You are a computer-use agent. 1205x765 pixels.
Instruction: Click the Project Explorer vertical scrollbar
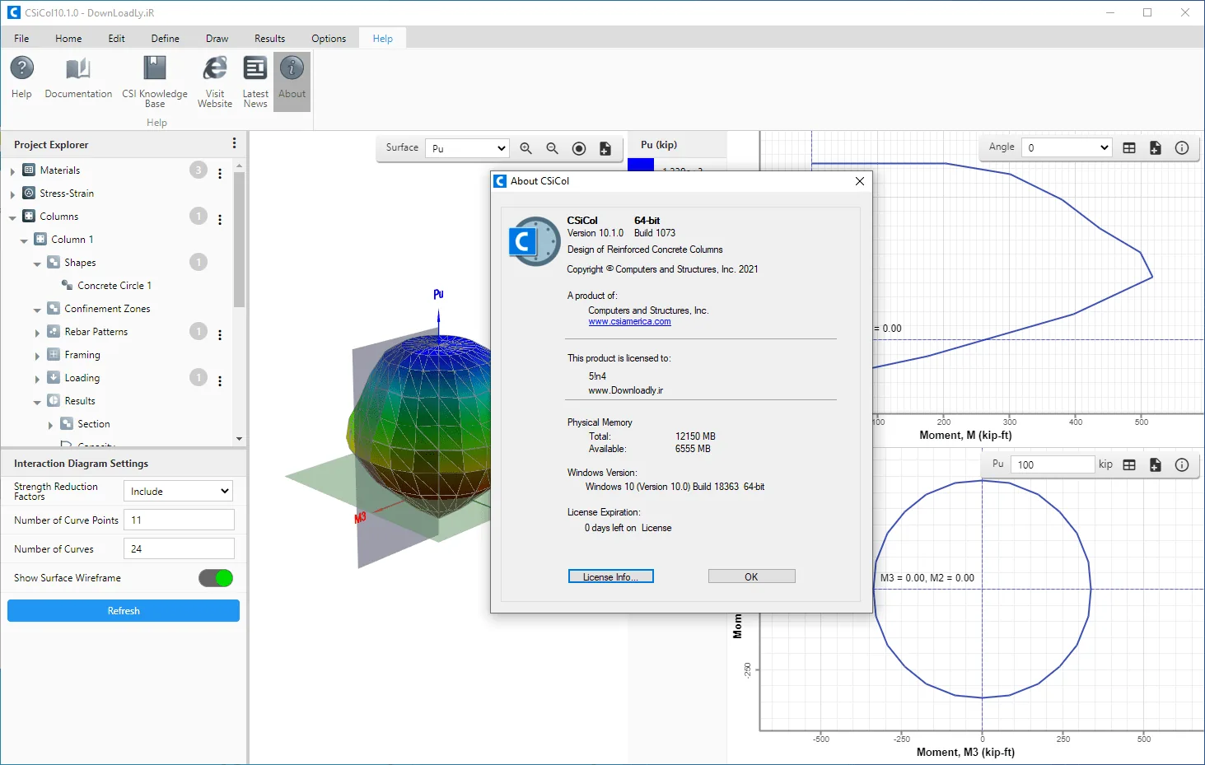[239, 301]
